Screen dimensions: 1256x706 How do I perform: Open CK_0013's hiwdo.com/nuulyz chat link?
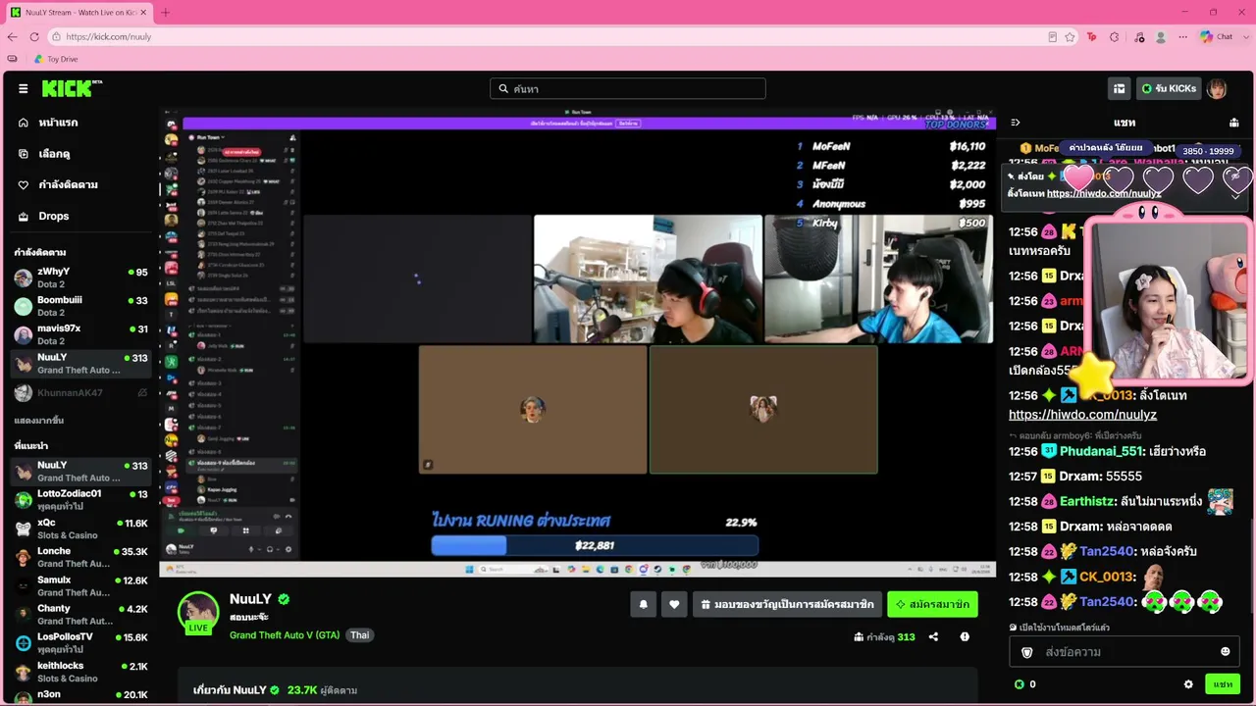click(1082, 415)
